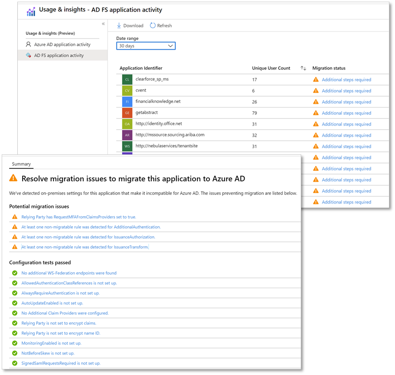Viewport: 395px width, 375px height.
Task: Open Additional steps required for identity.office.net
Action: pyautogui.click(x=346, y=124)
